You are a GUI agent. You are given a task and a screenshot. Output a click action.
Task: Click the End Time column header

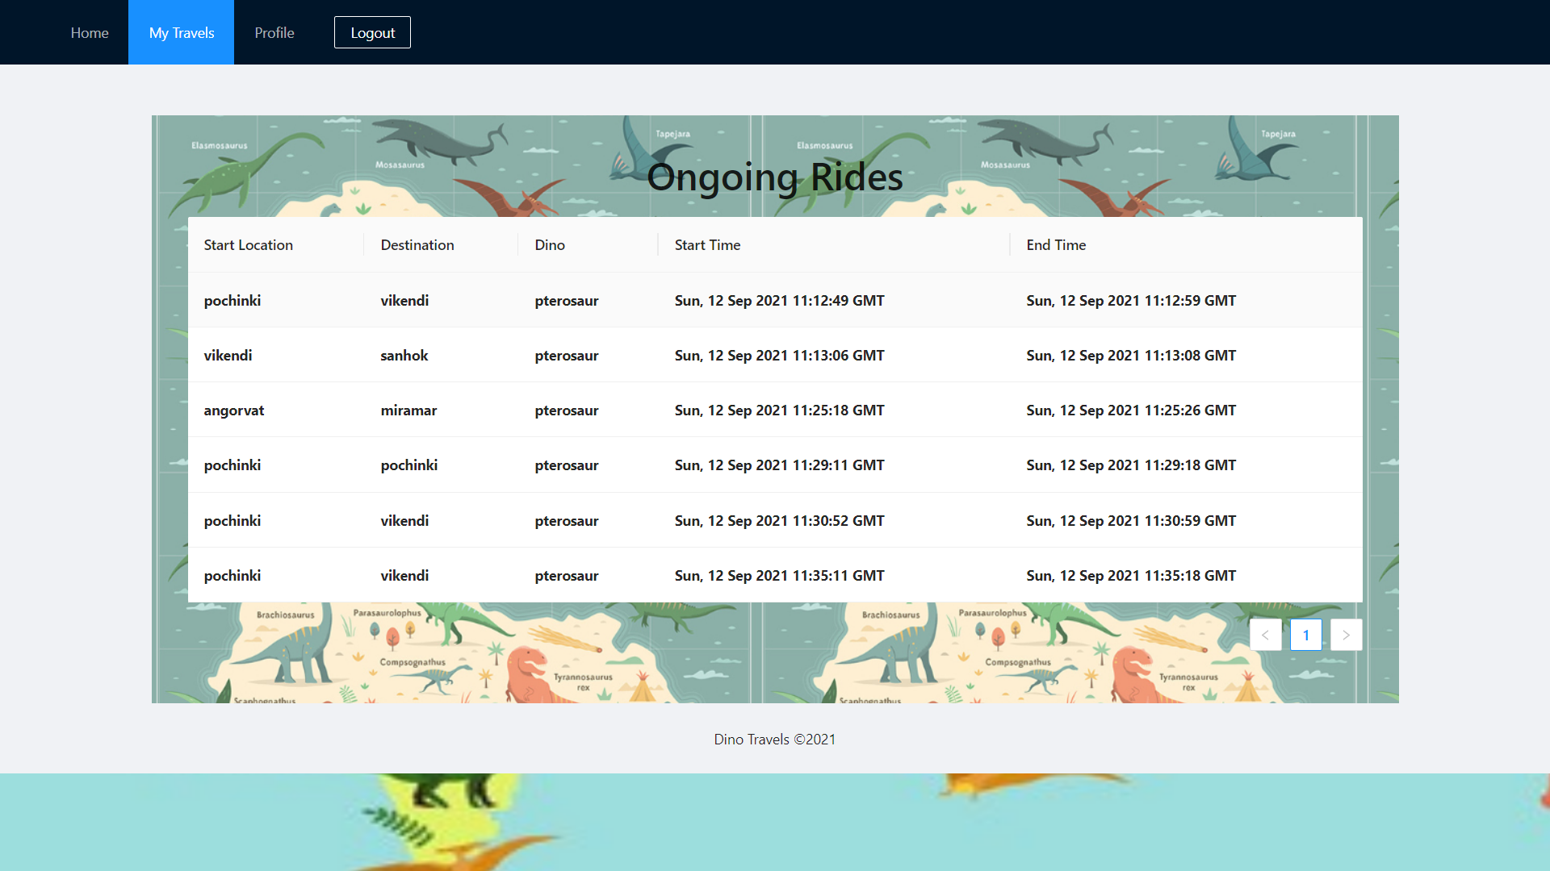(x=1056, y=245)
